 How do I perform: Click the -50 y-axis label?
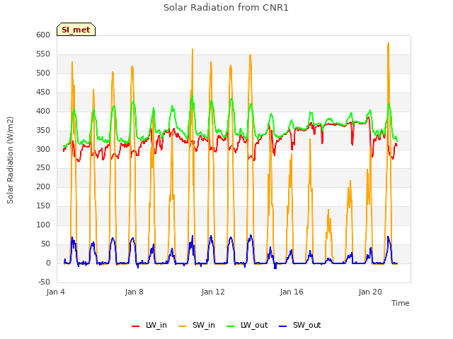(44, 282)
